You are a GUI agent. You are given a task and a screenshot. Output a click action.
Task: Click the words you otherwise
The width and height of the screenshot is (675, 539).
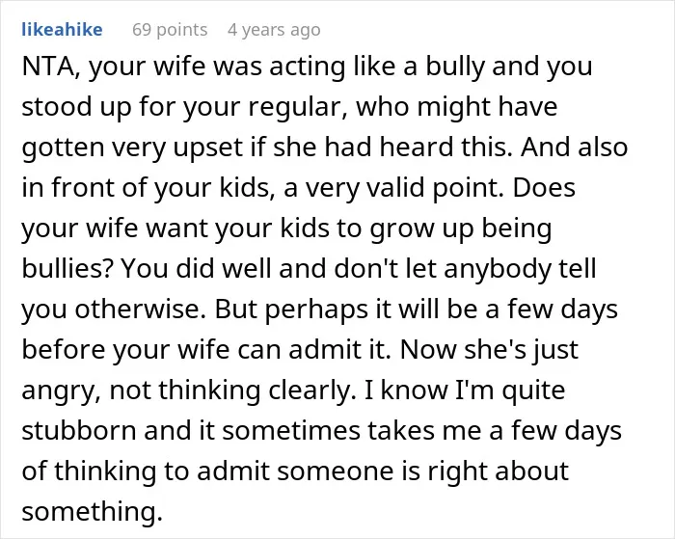(113, 310)
